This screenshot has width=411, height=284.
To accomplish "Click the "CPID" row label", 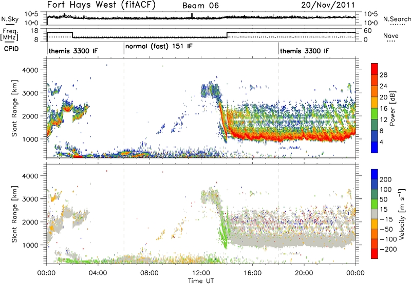I will pos(11,49).
